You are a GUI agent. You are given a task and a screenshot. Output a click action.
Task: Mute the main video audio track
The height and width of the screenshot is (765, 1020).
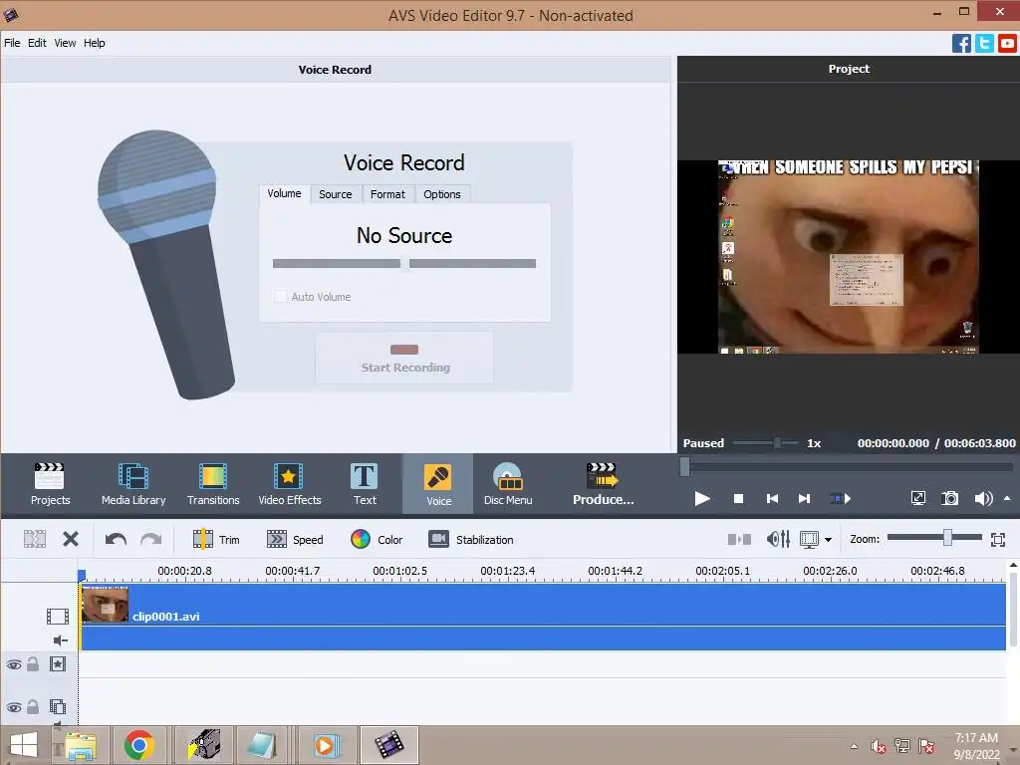(x=60, y=640)
